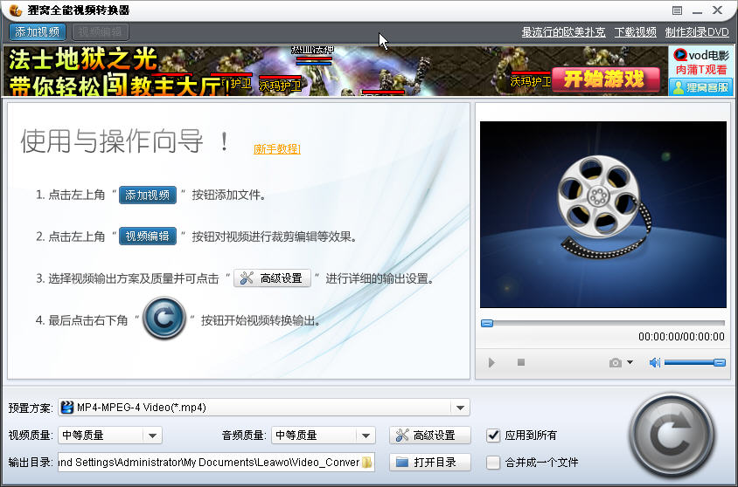Expand the snapshot options arrow
This screenshot has height=487, width=738.
(630, 362)
